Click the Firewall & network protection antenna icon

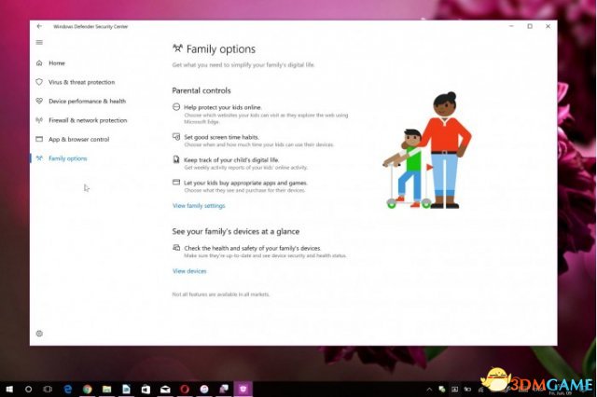pyautogui.click(x=39, y=120)
